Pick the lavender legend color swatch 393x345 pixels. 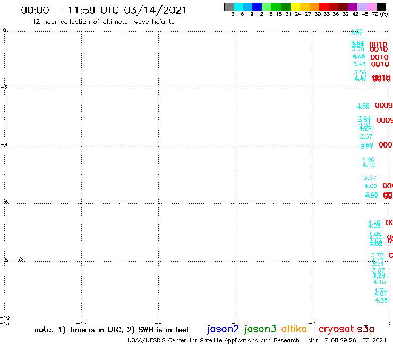[362, 6]
